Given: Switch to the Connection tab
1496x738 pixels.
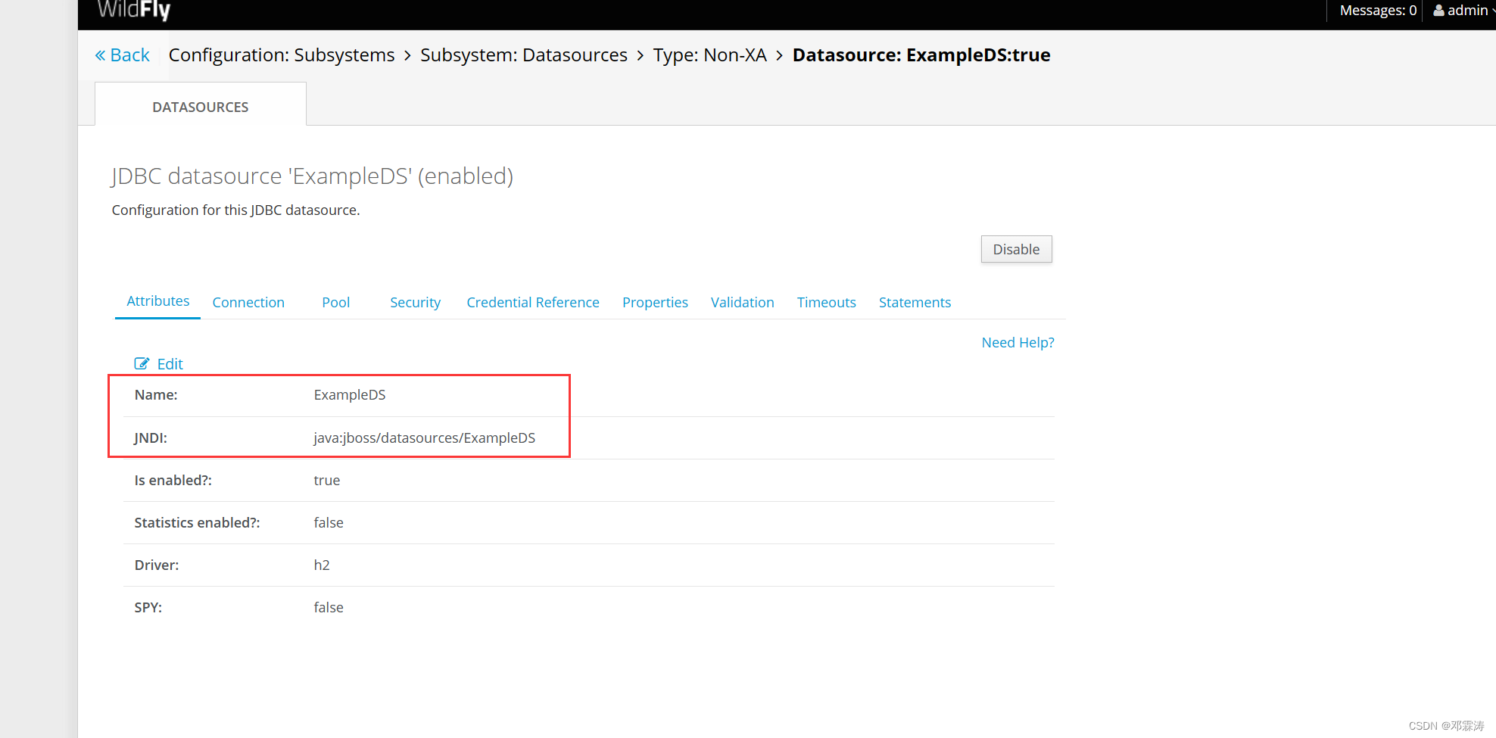Looking at the screenshot, I should (248, 302).
